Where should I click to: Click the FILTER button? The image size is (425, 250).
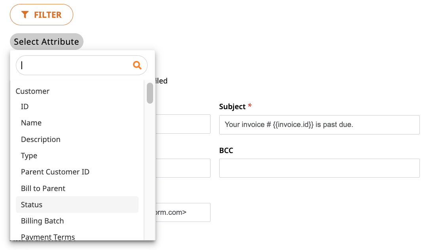coord(42,15)
